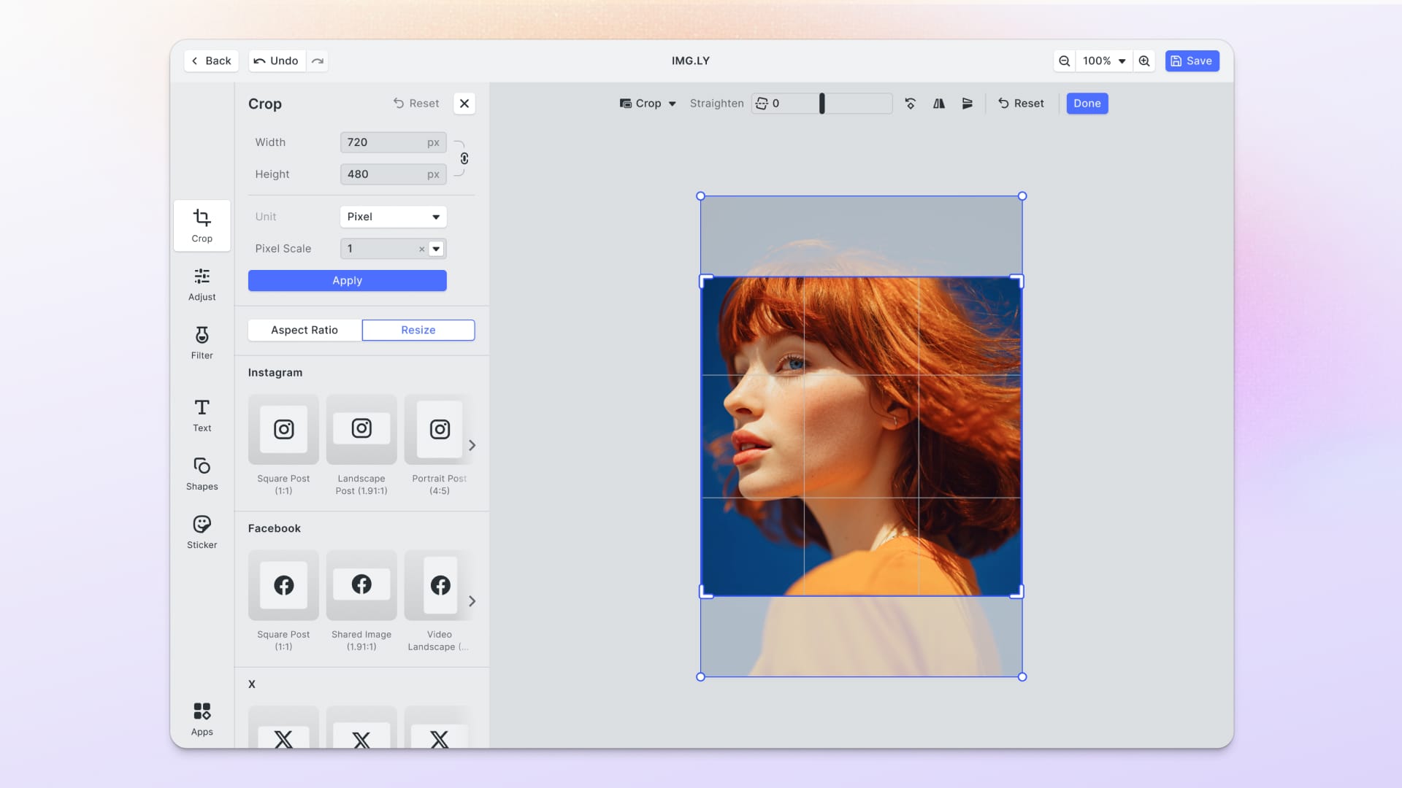The width and height of the screenshot is (1402, 788).
Task: Open the Sticker library
Action: click(x=202, y=532)
